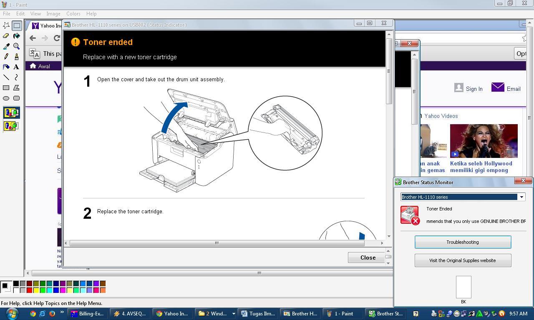This screenshot has width=534, height=320.
Task: Enable opaque selection option in toolbox
Action: [11, 112]
